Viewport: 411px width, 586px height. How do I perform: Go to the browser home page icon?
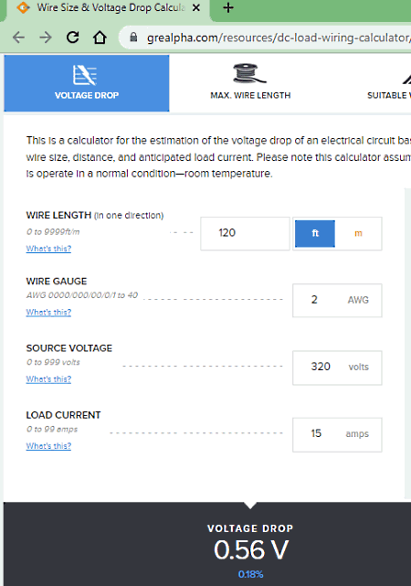[x=100, y=37]
